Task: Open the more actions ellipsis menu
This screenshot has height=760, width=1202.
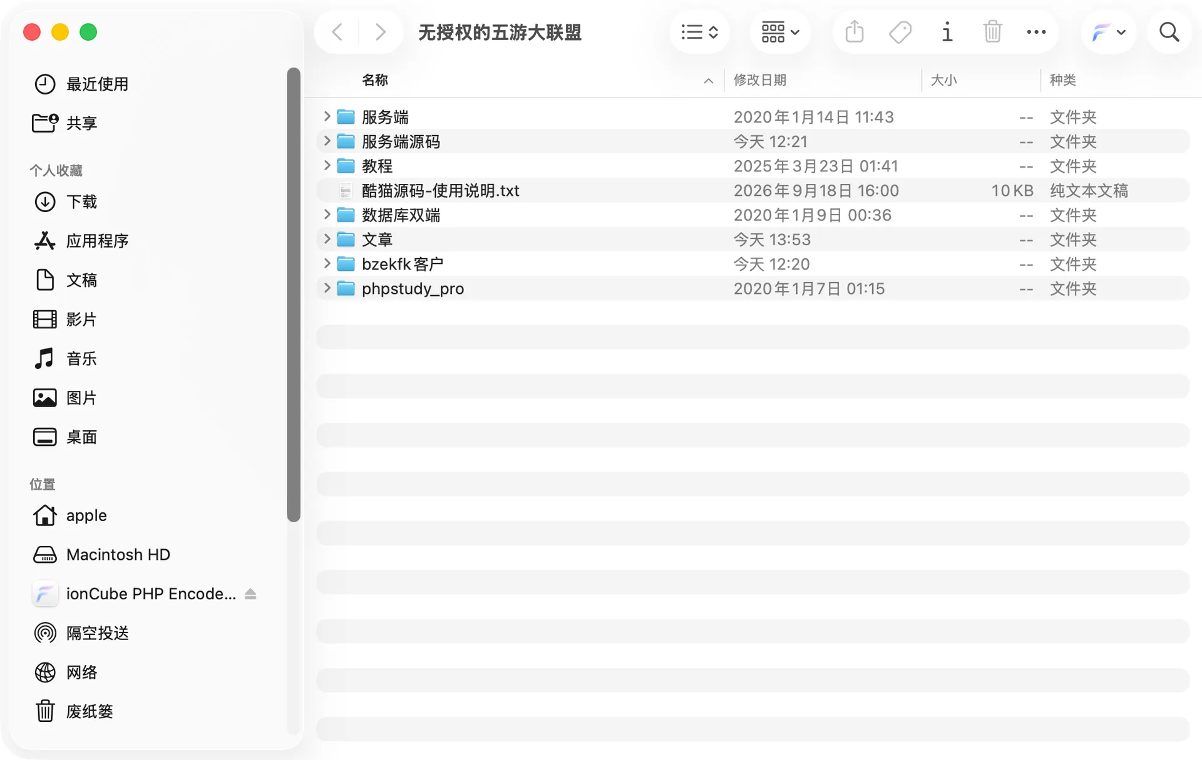Action: (x=1036, y=32)
